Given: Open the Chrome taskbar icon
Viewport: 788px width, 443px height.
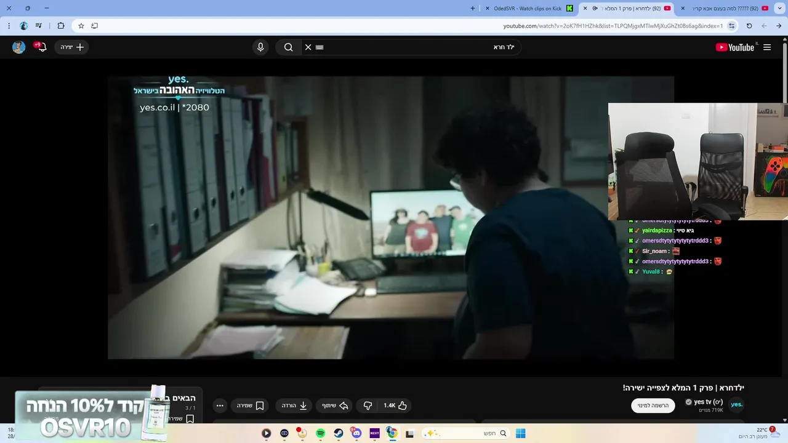Looking at the screenshot, I should point(392,433).
